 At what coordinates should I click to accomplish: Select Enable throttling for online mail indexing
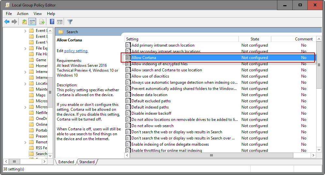coord(166,151)
